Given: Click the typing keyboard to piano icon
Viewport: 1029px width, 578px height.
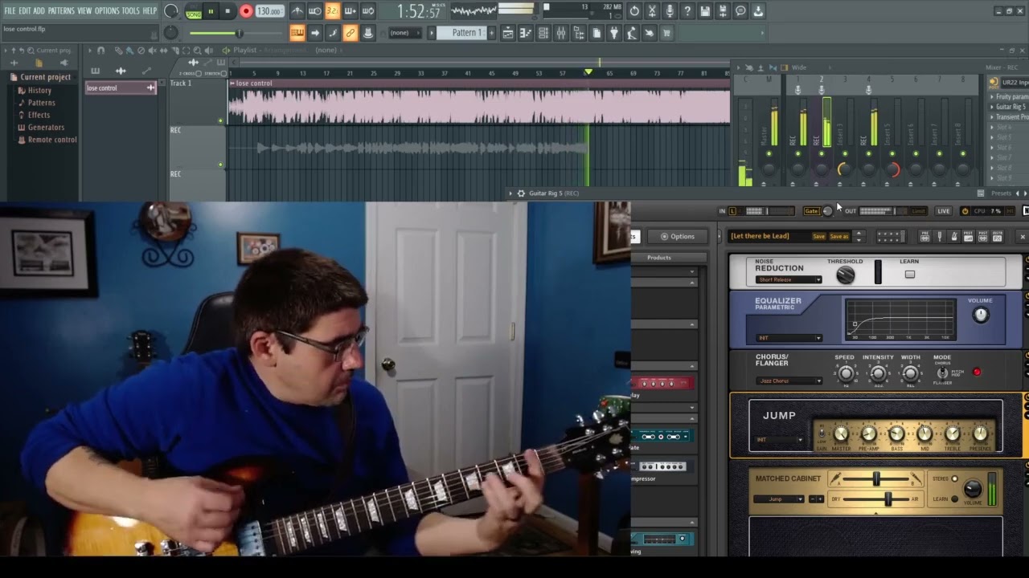Looking at the screenshot, I should click(x=297, y=33).
